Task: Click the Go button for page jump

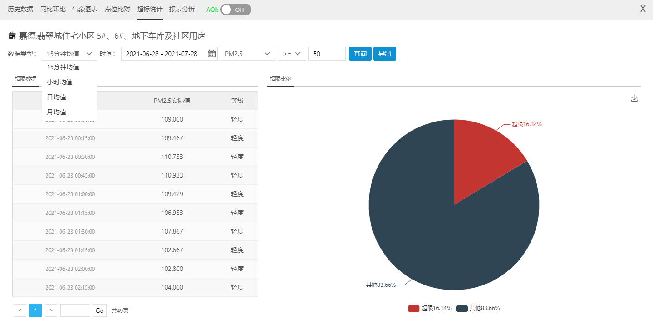Action: (x=100, y=311)
